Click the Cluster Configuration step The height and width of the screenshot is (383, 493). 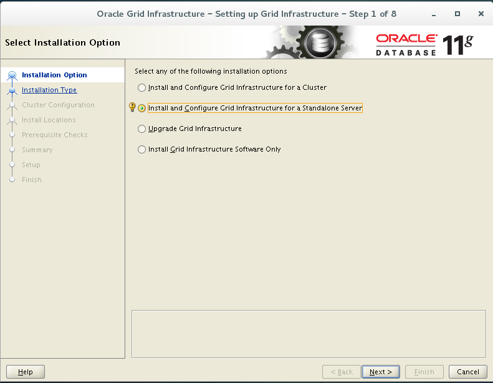point(58,105)
